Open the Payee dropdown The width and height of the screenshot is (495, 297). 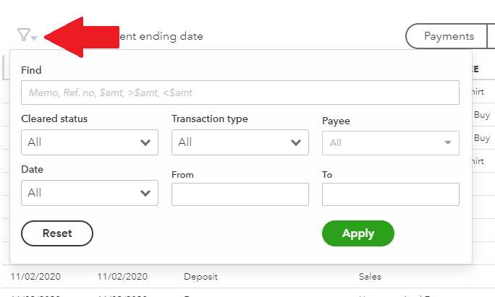(x=390, y=142)
